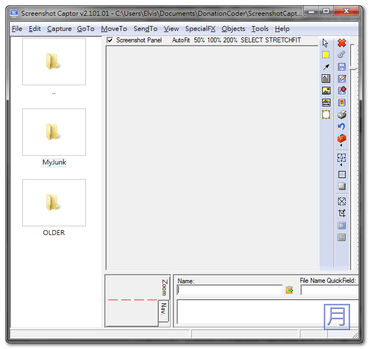Click the floppy disk save icon
This screenshot has width=369, height=349.
(342, 67)
